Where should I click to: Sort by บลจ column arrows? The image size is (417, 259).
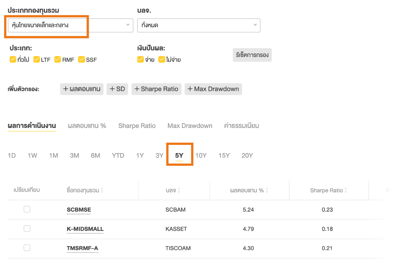tap(179, 190)
